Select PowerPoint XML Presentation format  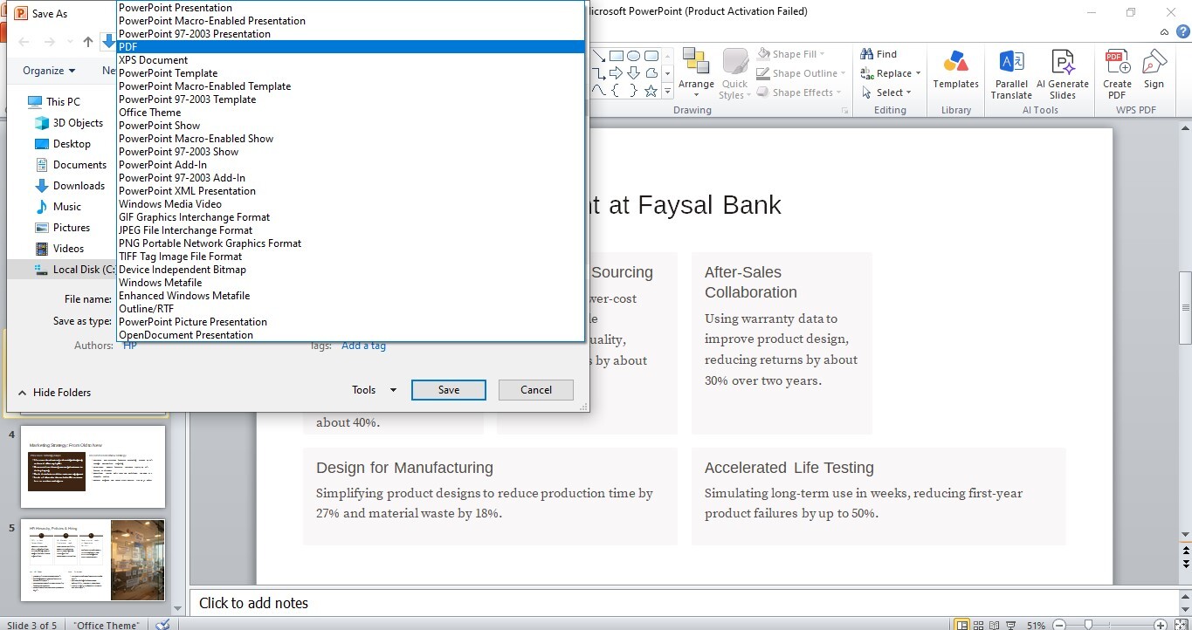click(351, 191)
